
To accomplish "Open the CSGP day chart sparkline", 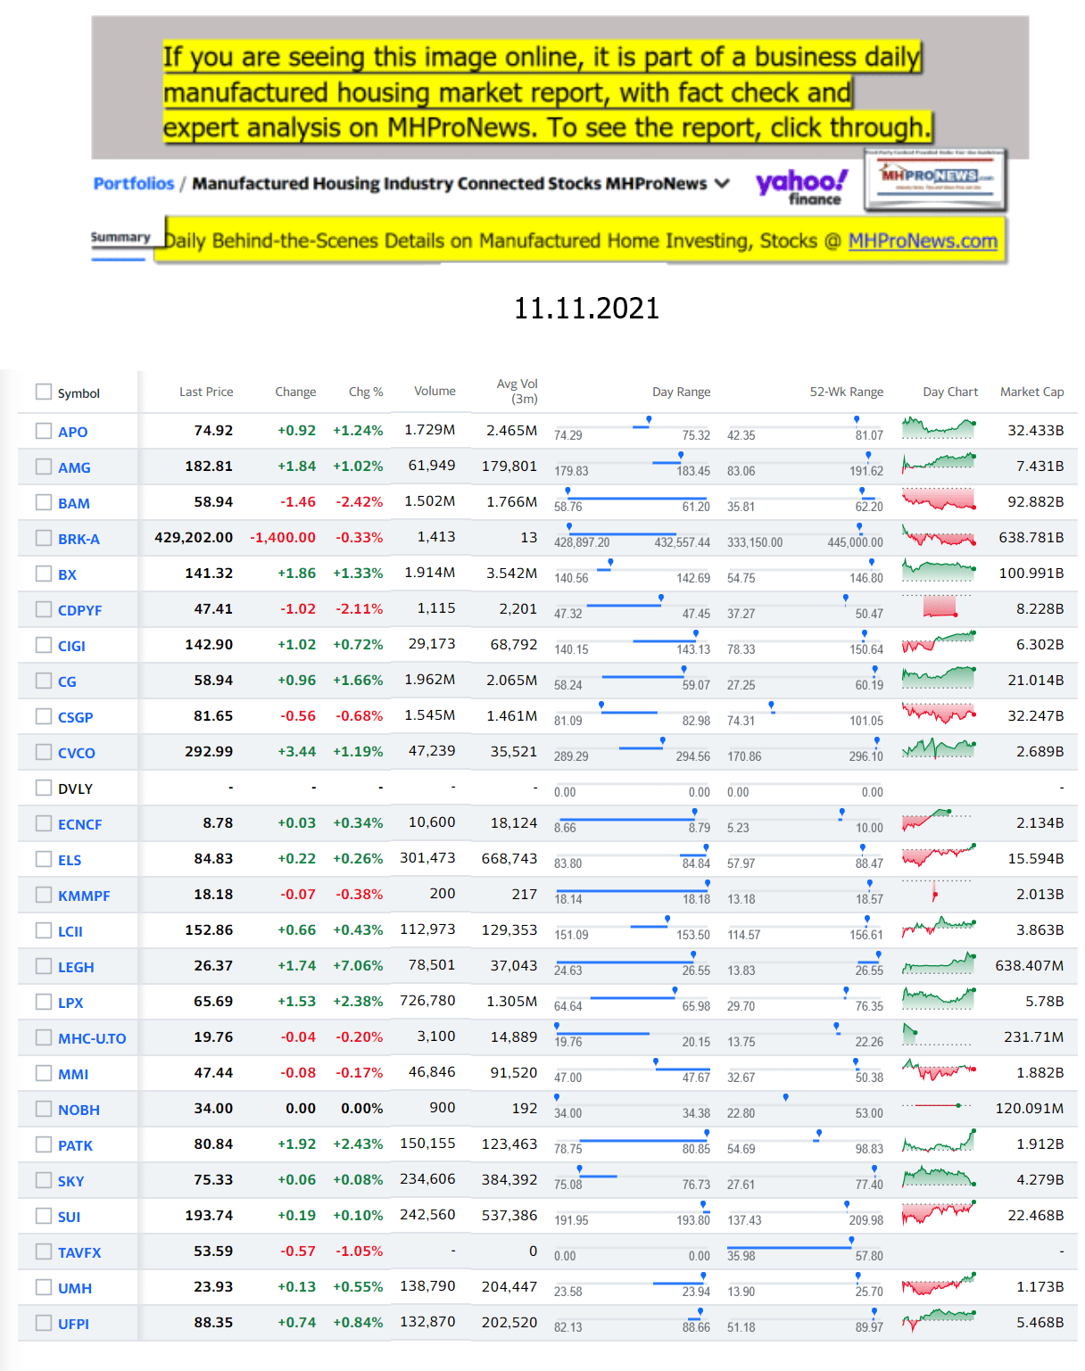I will (x=939, y=714).
